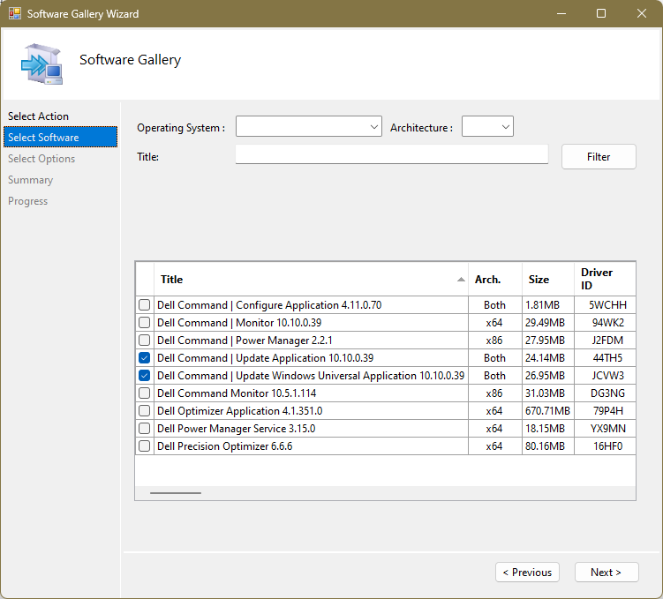Select the Select Software step
663x599 pixels.
60,138
